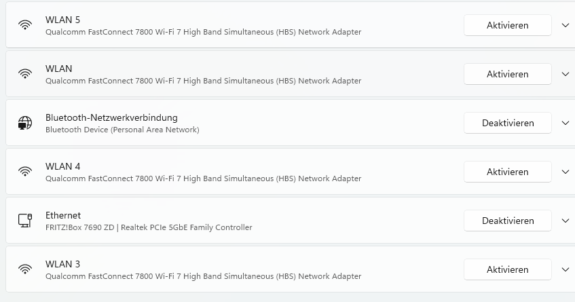Click the WLAN 4 Wi-Fi icon
Image resolution: width=575 pixels, height=302 pixels.
[x=25, y=172]
